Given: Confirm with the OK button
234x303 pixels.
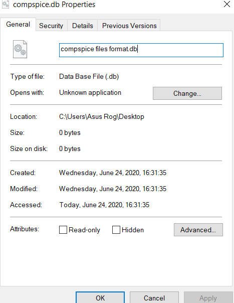Looking at the screenshot, I should point(100,298).
